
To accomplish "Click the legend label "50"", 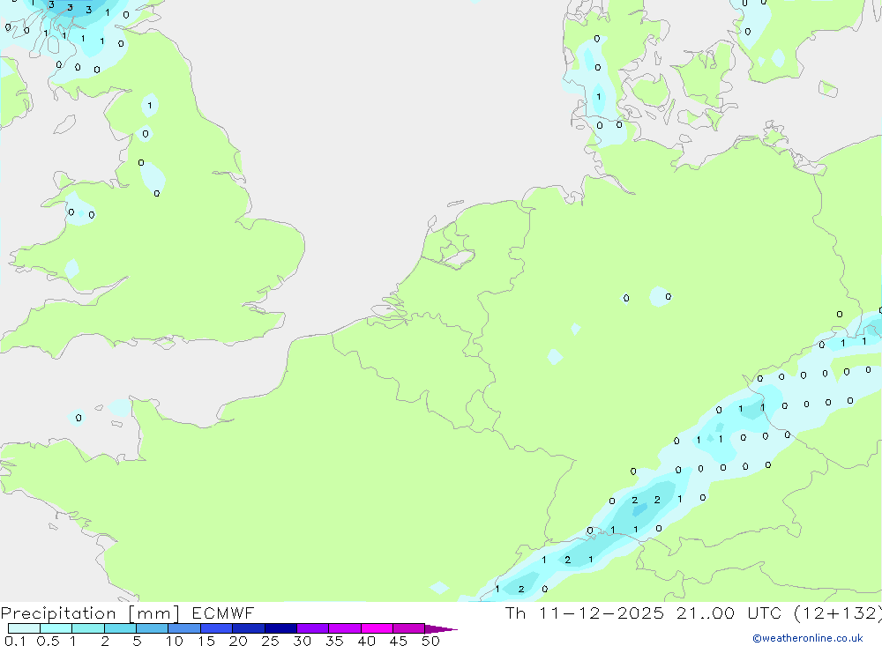I will click(x=431, y=641).
